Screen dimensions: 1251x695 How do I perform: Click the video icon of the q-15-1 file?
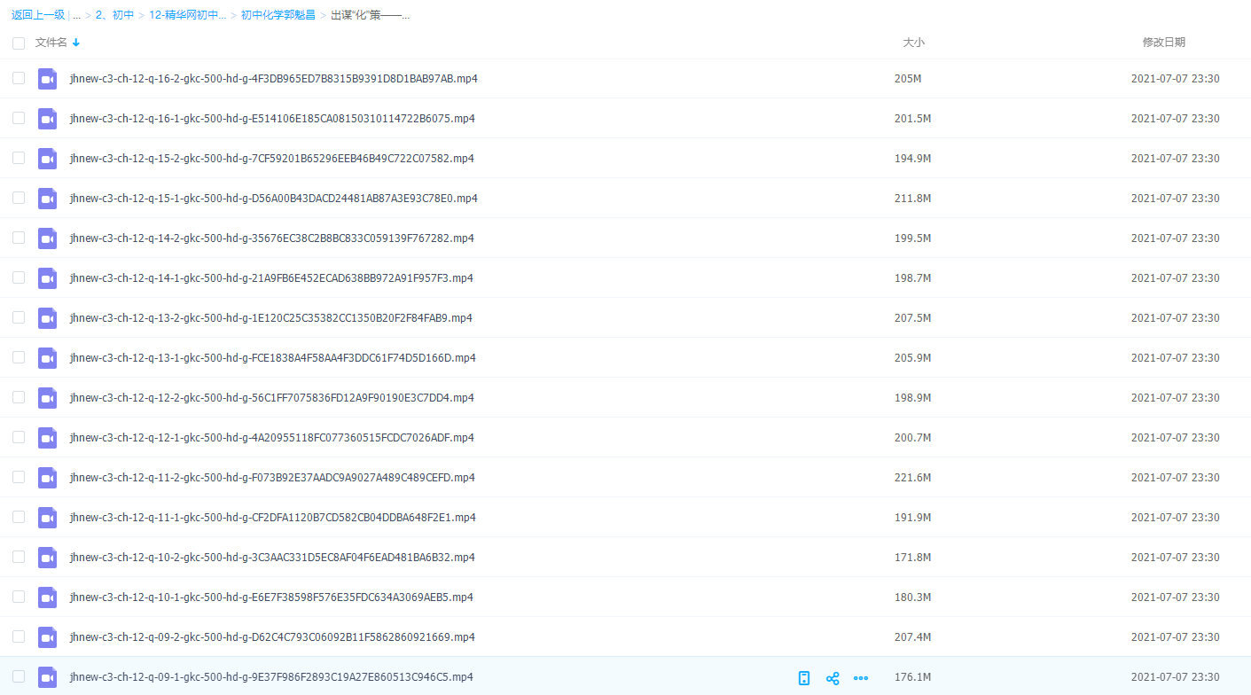[47, 199]
